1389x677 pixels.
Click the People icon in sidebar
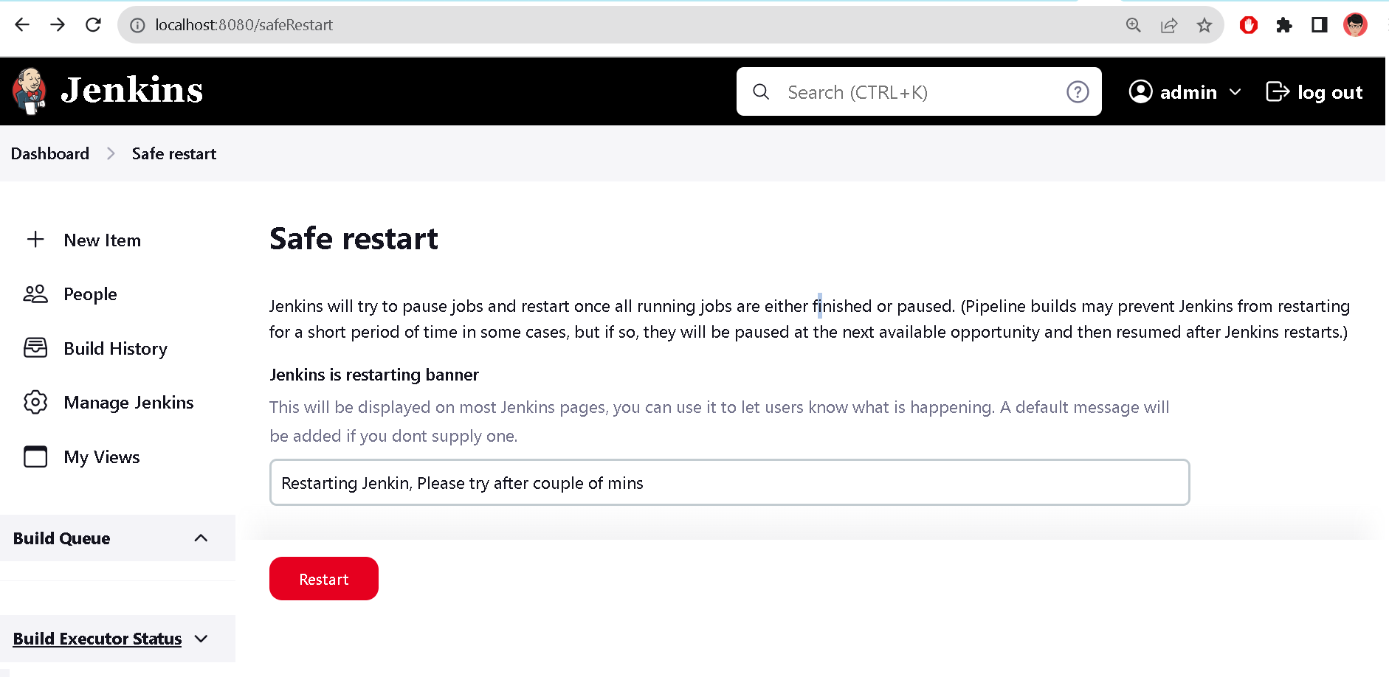click(35, 294)
